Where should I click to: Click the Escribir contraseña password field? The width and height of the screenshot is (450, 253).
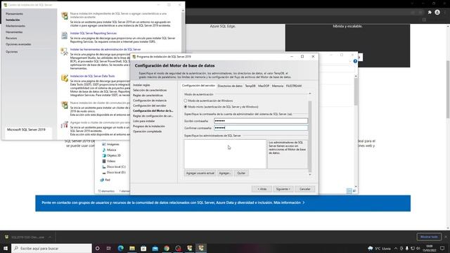pos(261,121)
